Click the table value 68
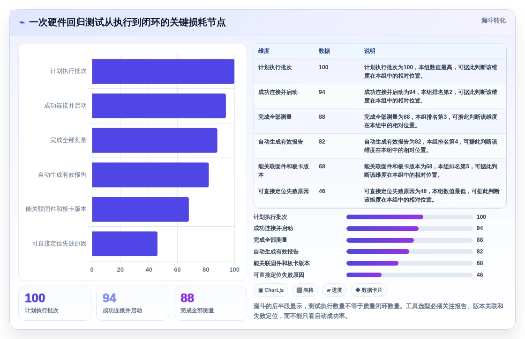 coord(322,166)
